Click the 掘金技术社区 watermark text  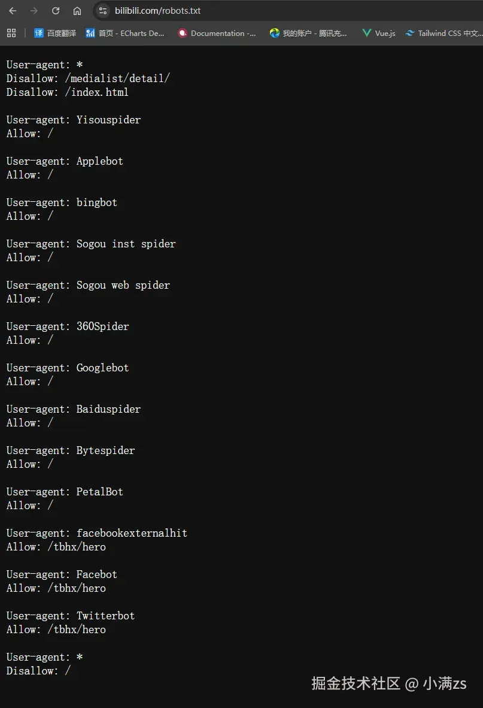click(356, 683)
